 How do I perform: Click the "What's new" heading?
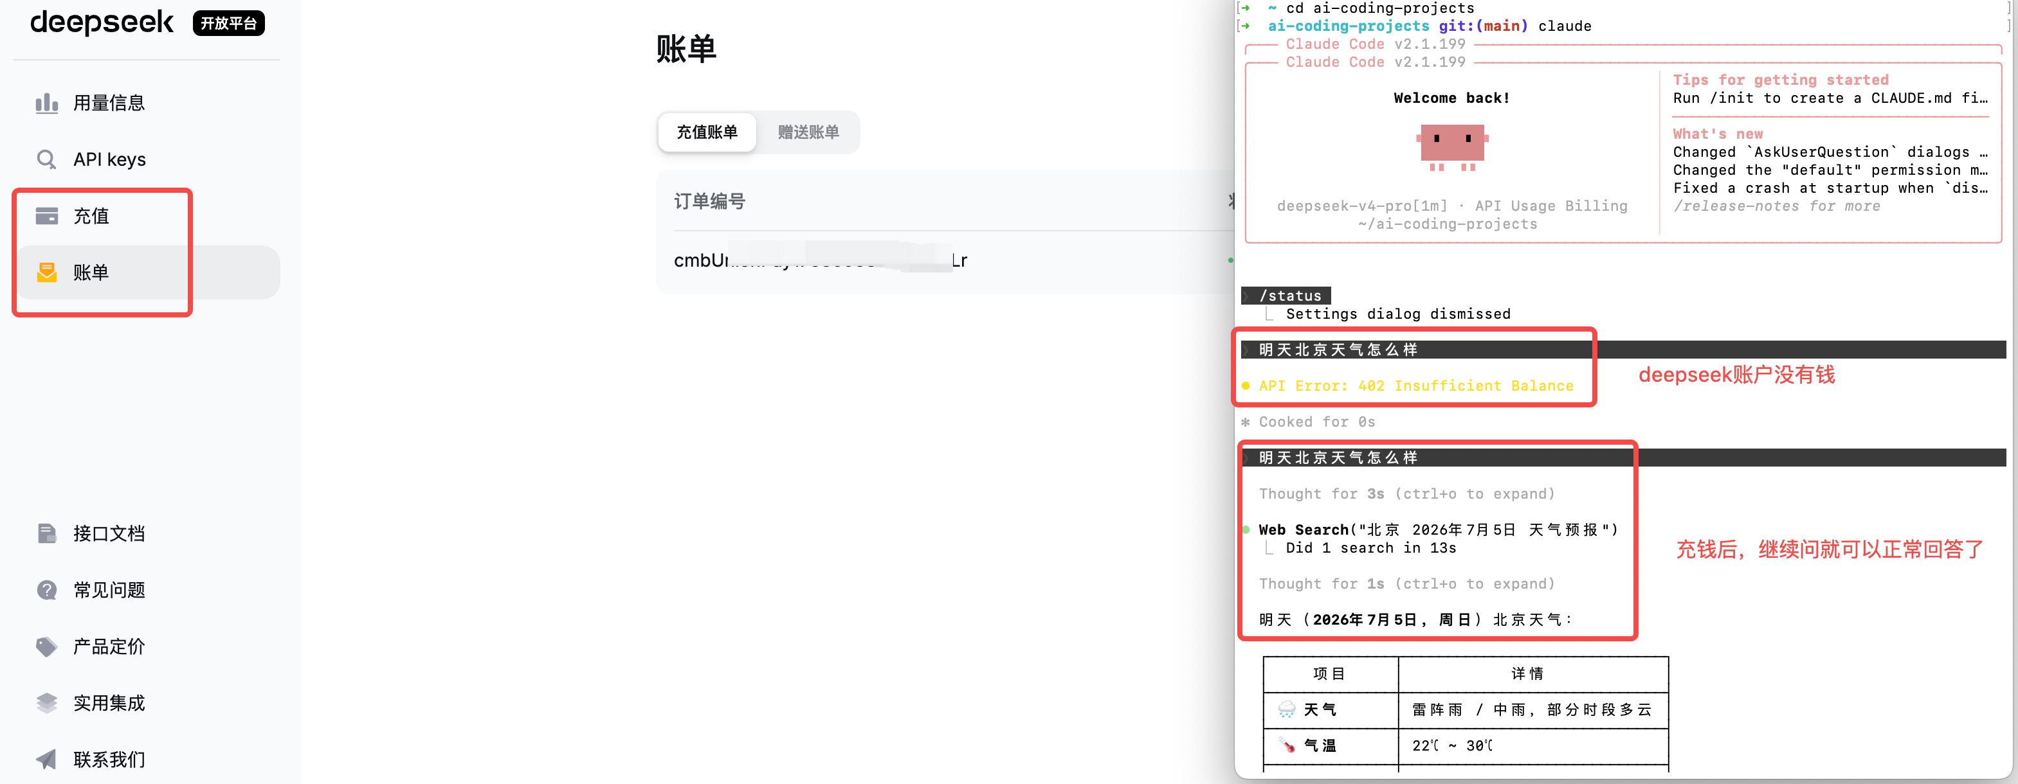pyautogui.click(x=1718, y=134)
